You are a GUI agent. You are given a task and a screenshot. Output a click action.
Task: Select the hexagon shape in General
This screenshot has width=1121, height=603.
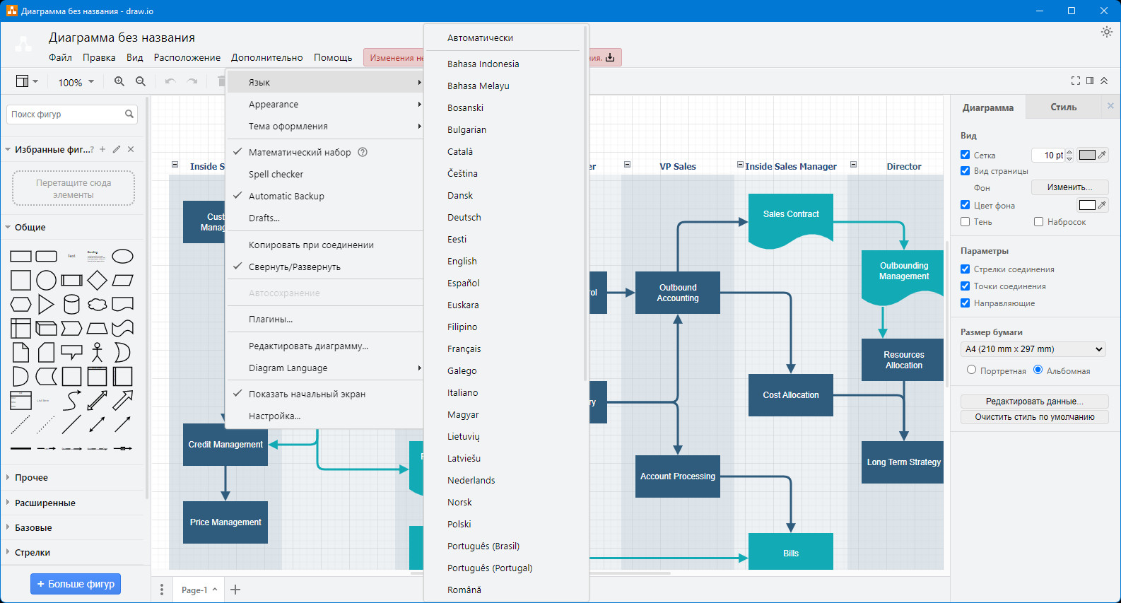pos(20,304)
